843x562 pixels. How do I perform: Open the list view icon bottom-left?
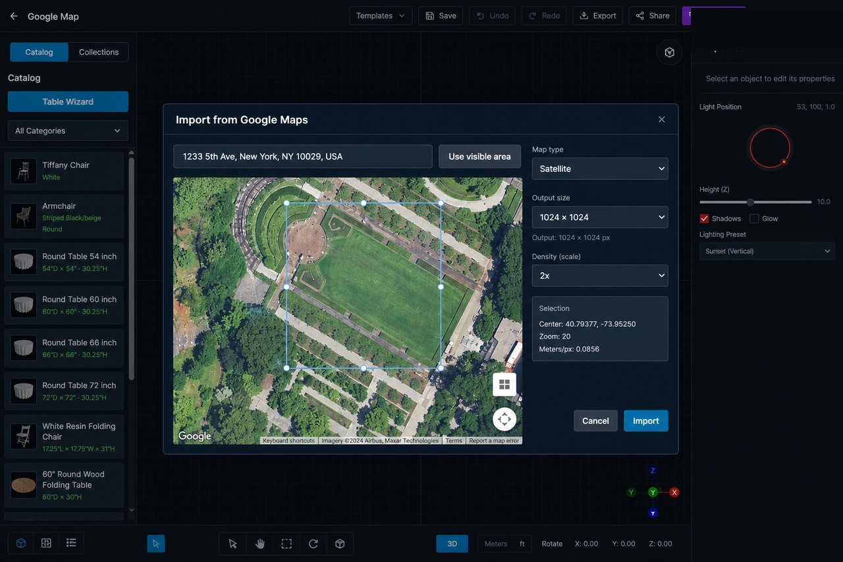pyautogui.click(x=71, y=543)
